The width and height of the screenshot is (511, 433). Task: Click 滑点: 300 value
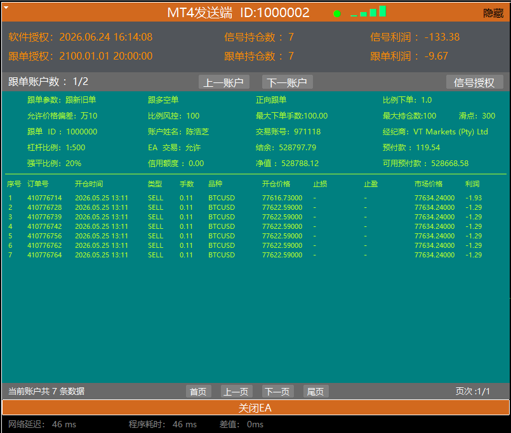pos(477,116)
